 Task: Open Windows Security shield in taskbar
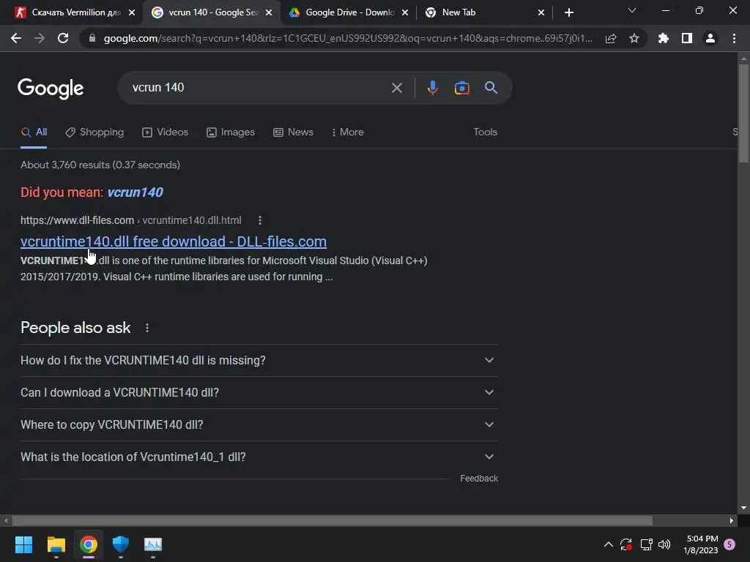point(121,544)
